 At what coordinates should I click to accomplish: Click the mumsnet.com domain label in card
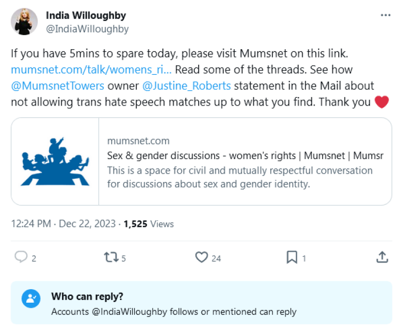pos(138,141)
